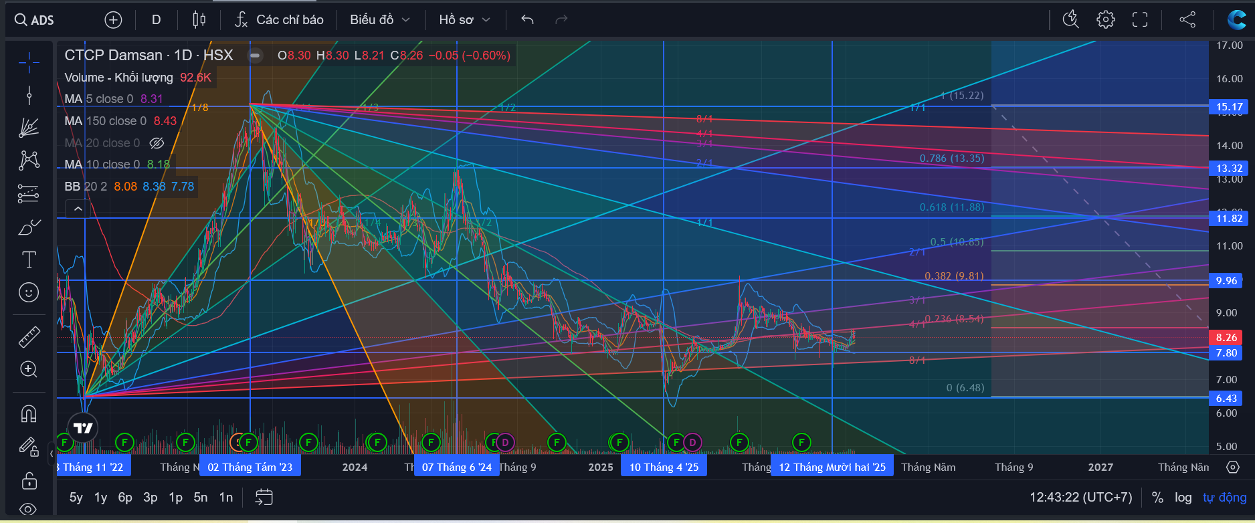Select the CTCP Damsan symbol title
The height and width of the screenshot is (523, 1255).
[x=149, y=56]
